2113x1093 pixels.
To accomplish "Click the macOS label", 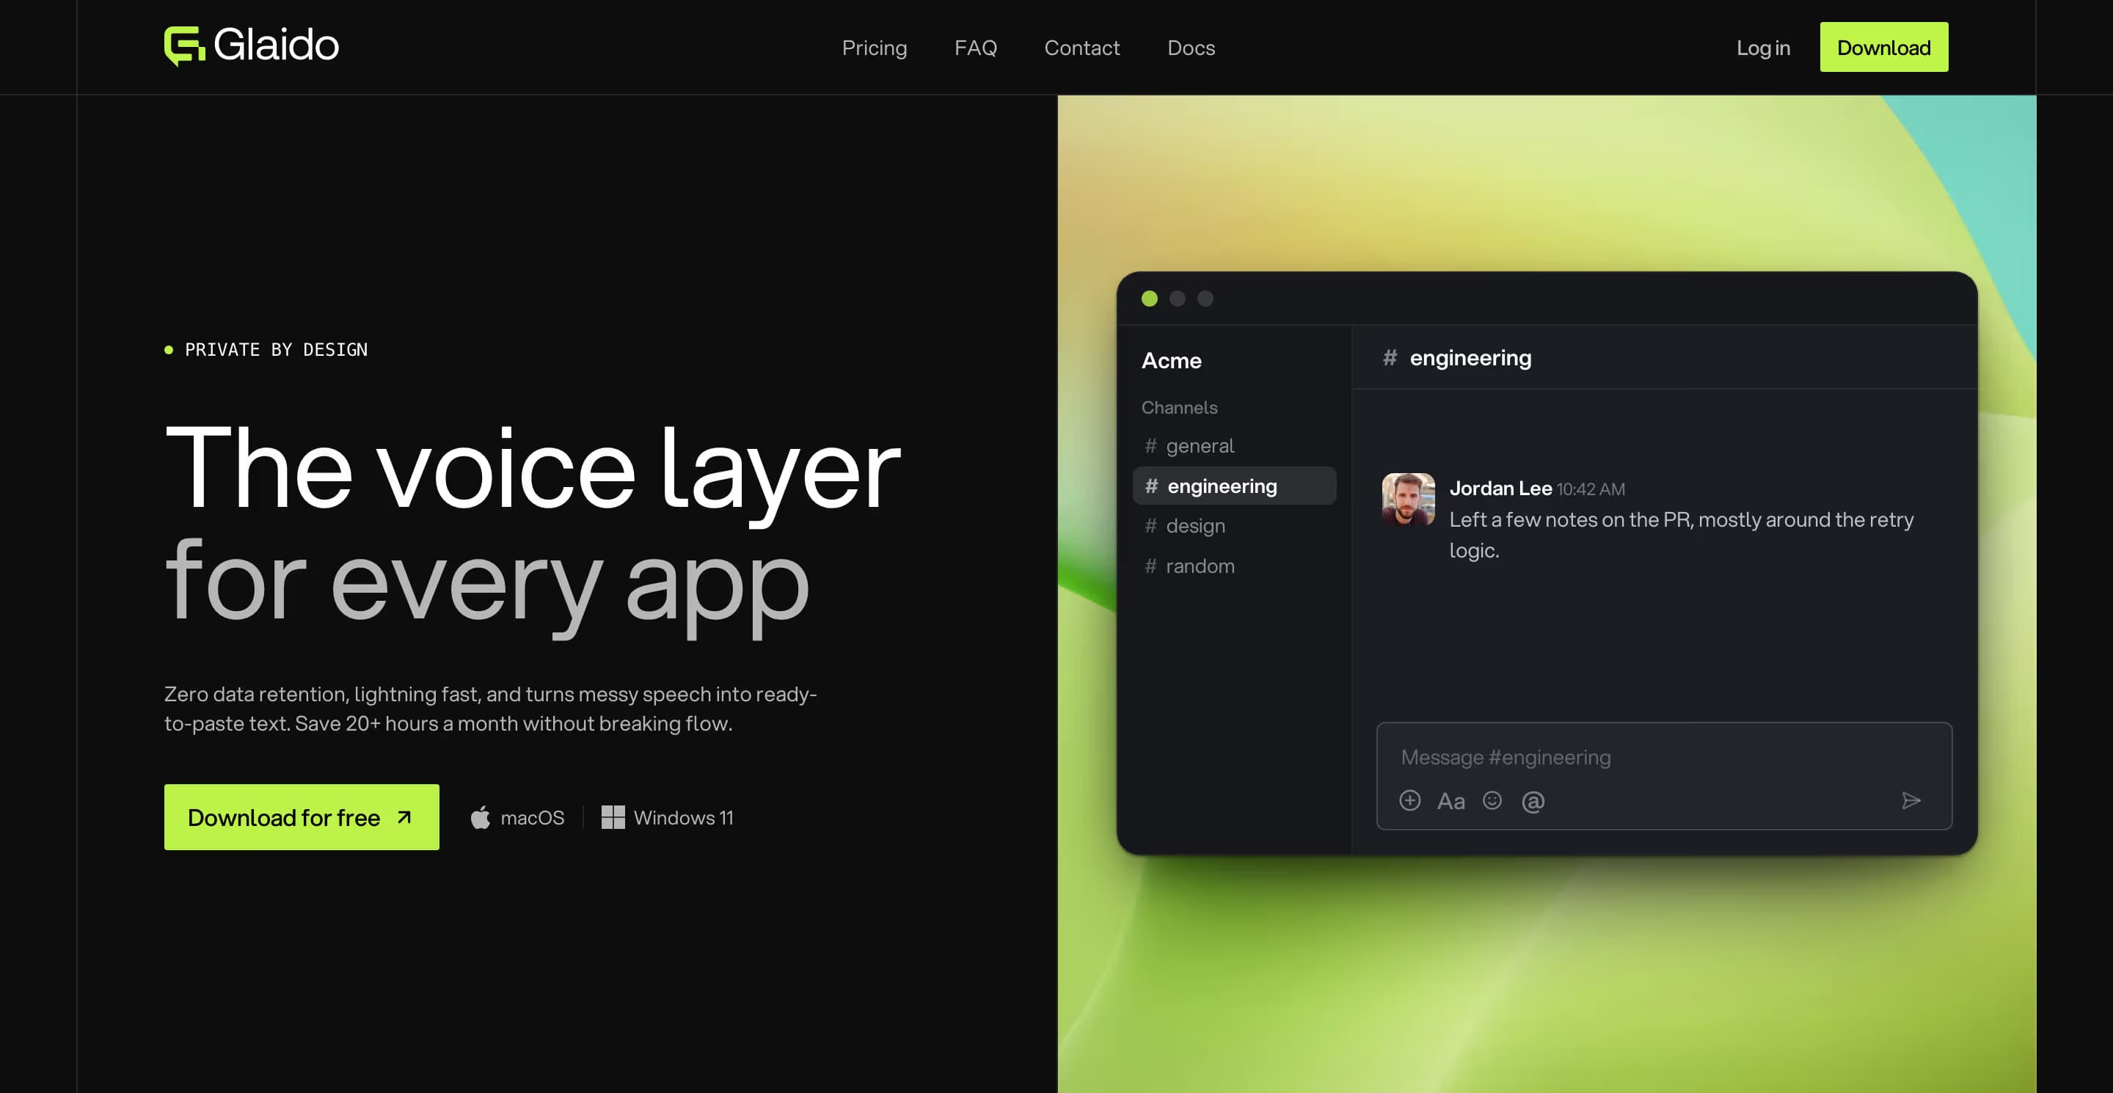I will coord(531,817).
